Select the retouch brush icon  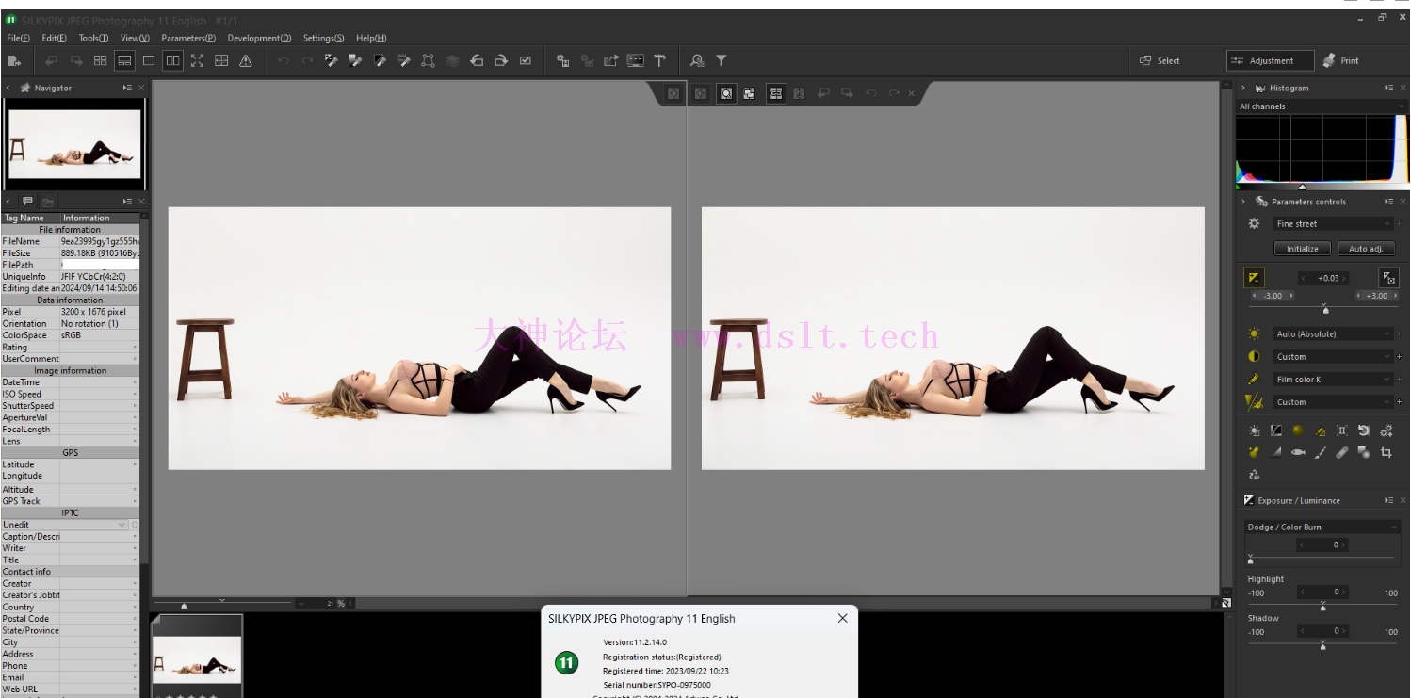click(x=1320, y=453)
